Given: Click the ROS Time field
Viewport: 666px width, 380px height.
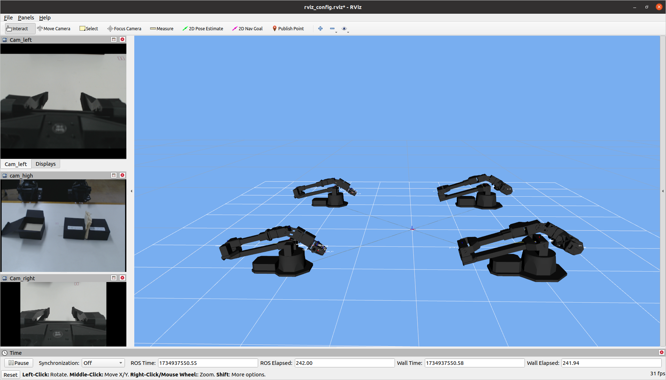Looking at the screenshot, I should pos(208,363).
